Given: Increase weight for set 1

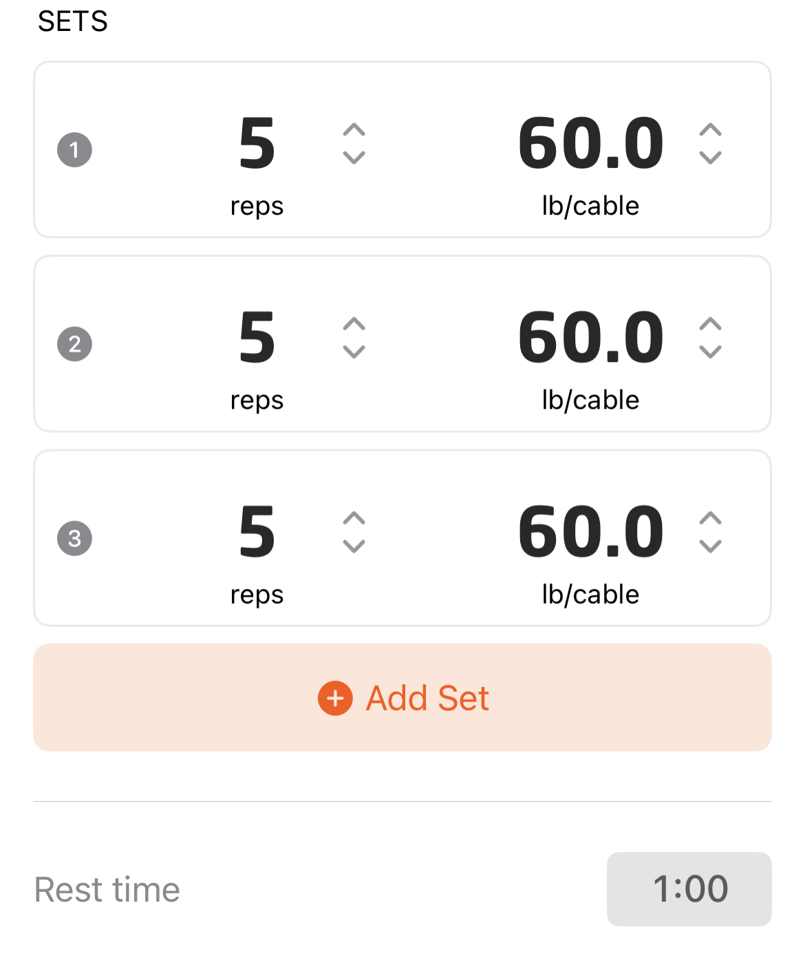Looking at the screenshot, I should tap(710, 130).
